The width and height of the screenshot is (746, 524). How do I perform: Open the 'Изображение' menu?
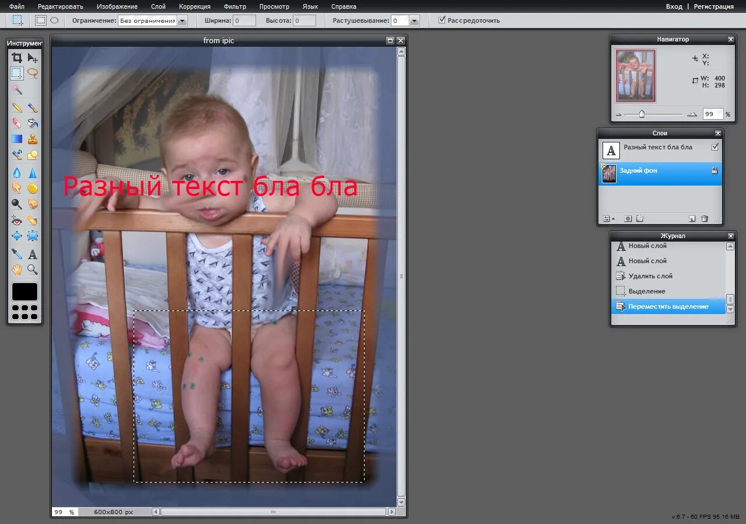pos(117,6)
